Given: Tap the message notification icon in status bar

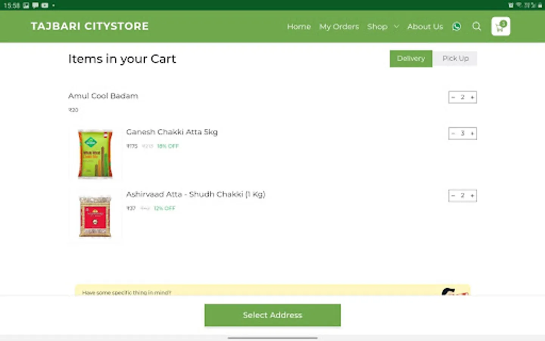Looking at the screenshot, I should [x=35, y=5].
